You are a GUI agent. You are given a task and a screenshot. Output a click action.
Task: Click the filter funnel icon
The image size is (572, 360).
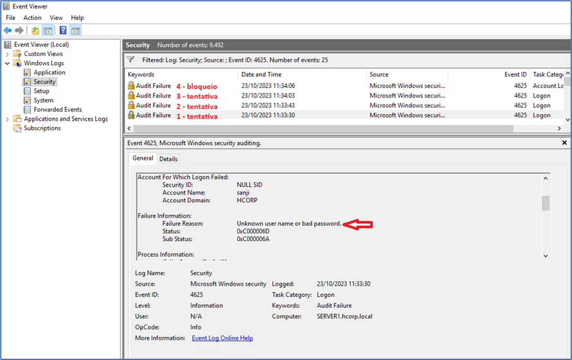(x=130, y=60)
